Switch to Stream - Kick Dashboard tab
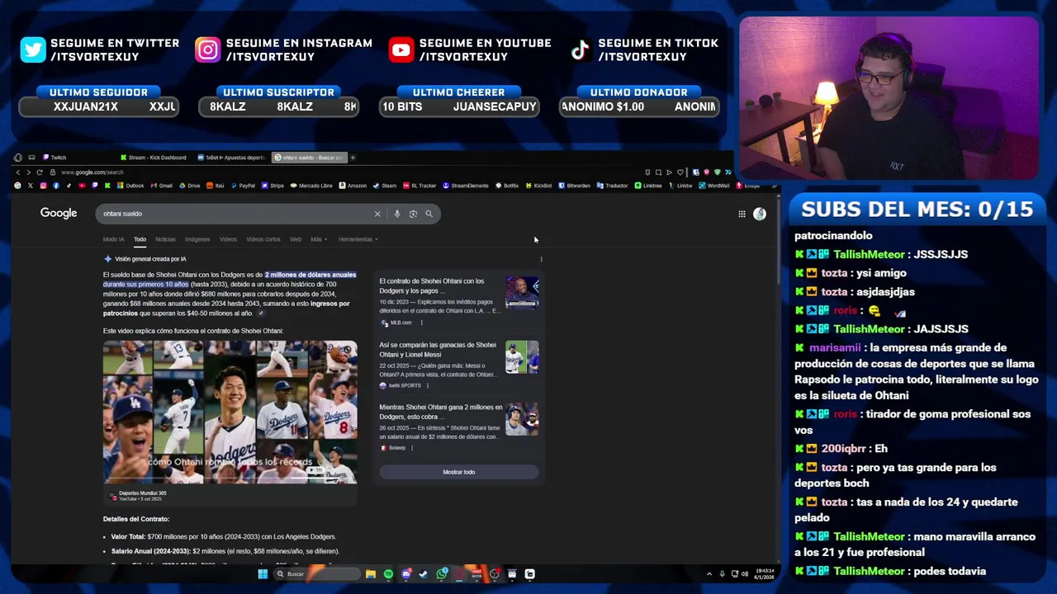The height and width of the screenshot is (594, 1057). [154, 158]
